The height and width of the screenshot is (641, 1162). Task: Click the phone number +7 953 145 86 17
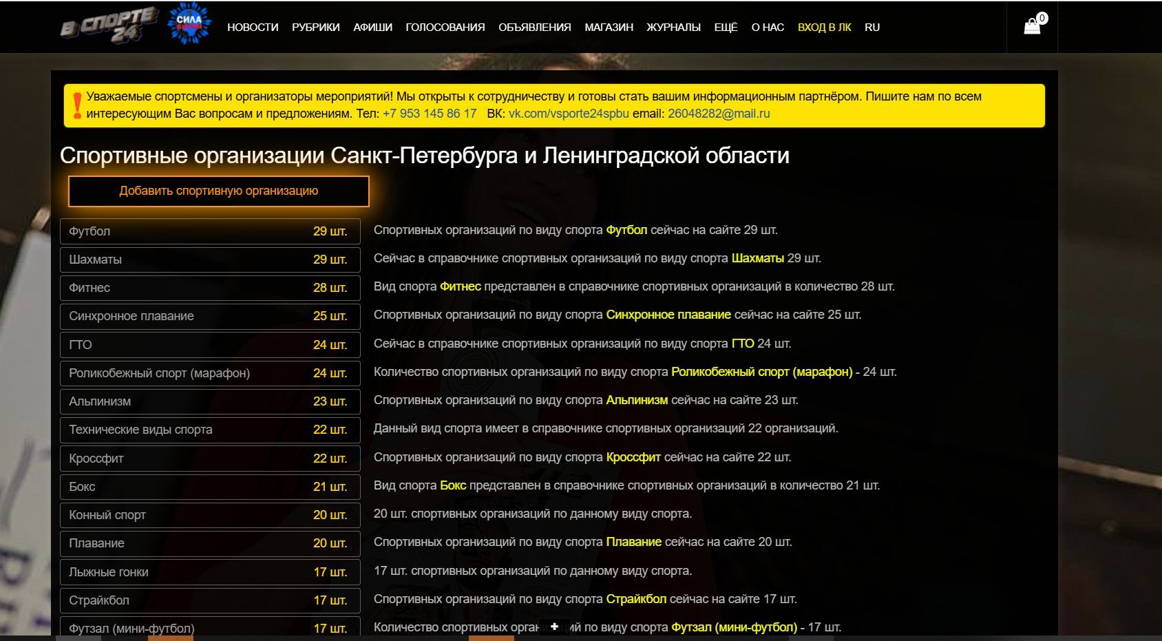coord(430,114)
